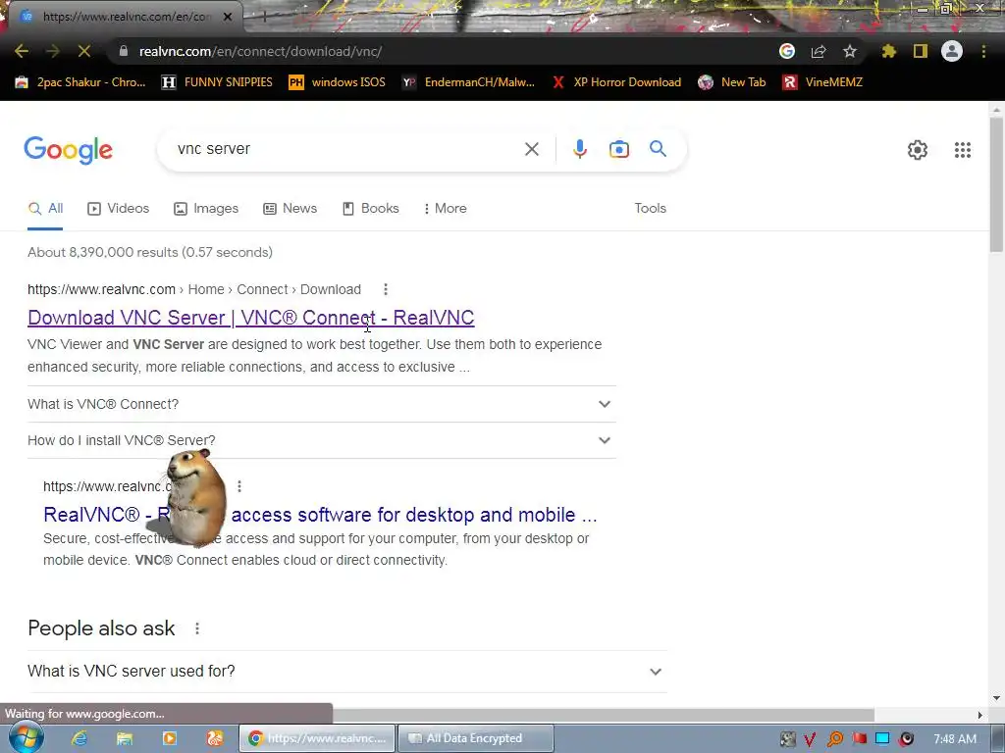This screenshot has height=753, width=1005.
Task: Click the Google logo
Action: [68, 150]
